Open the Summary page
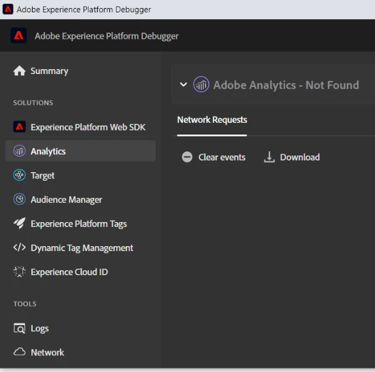 (x=49, y=71)
